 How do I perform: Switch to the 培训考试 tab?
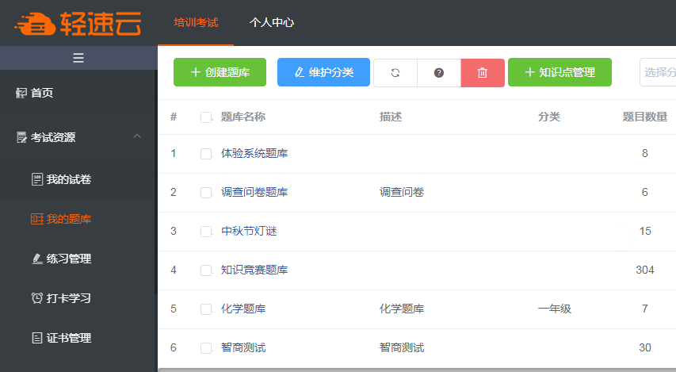pyautogui.click(x=197, y=22)
